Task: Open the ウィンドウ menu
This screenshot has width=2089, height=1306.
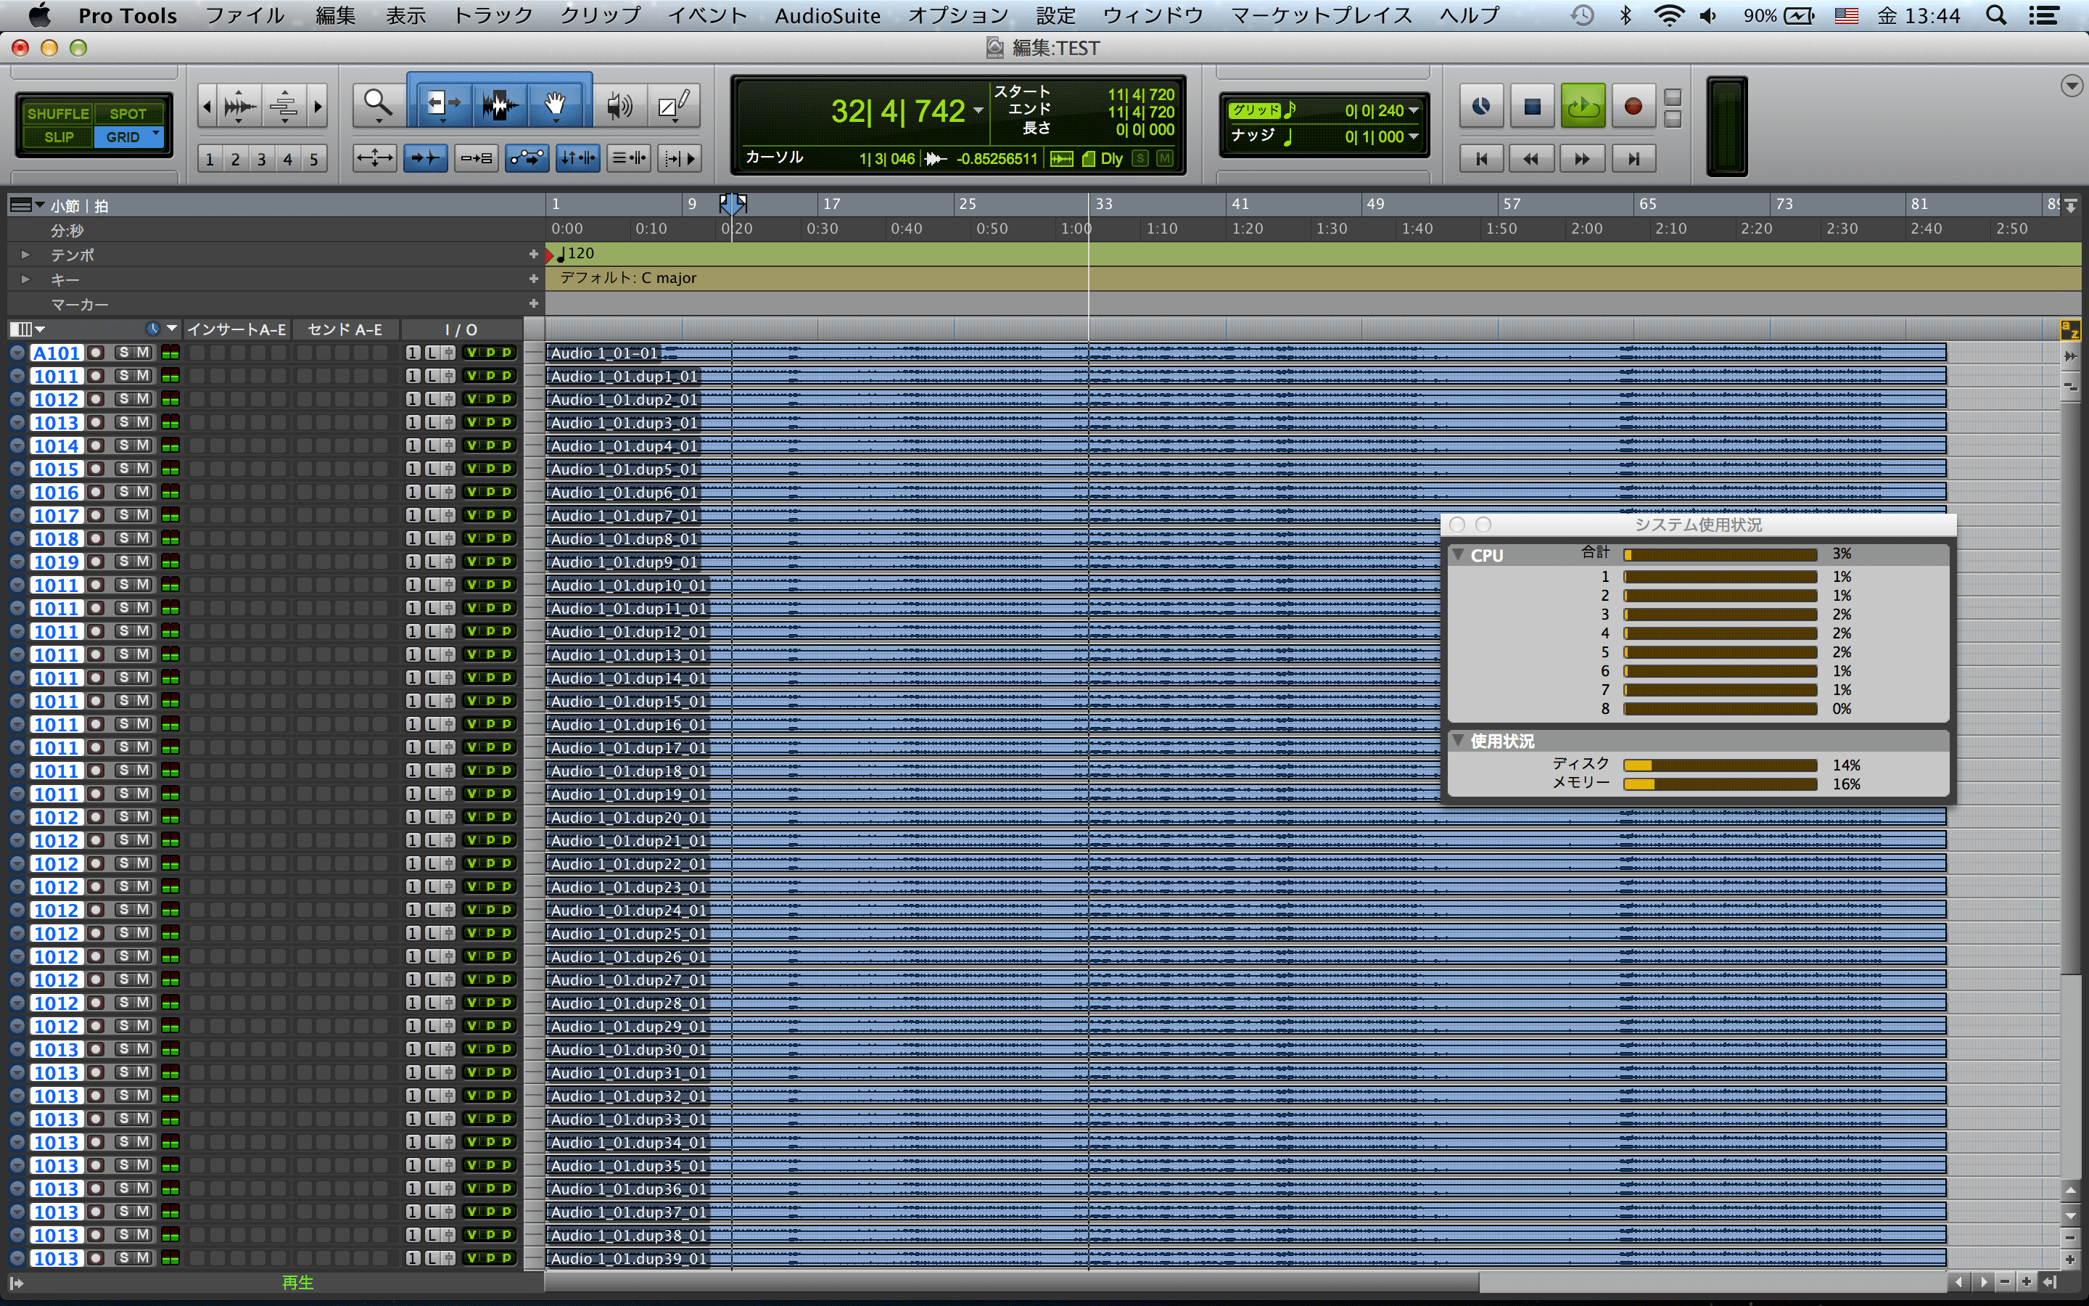Action: point(1153,15)
